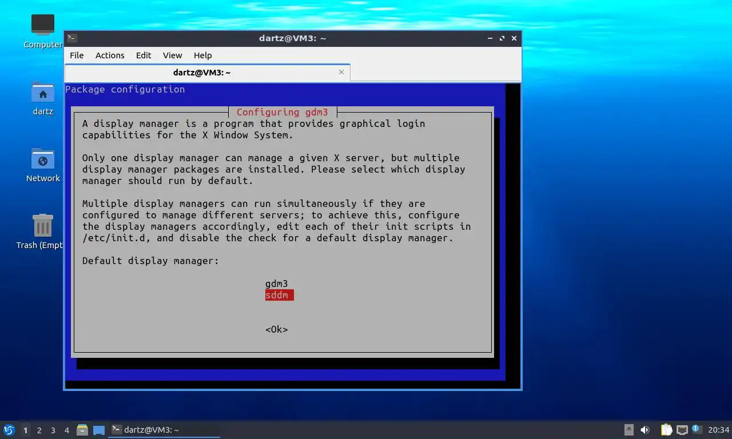
Task: Click the 'Configuring gdm3' dialog title
Action: tap(283, 112)
